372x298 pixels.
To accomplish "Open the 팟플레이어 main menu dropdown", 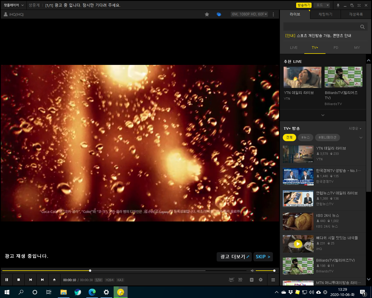I will pyautogui.click(x=14, y=5).
